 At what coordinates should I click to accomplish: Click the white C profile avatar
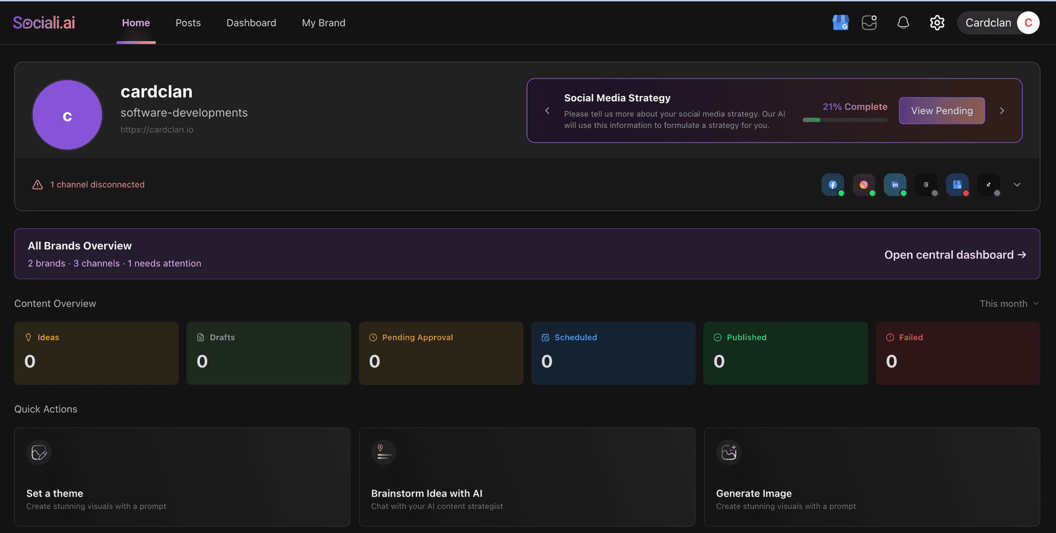click(x=1028, y=23)
